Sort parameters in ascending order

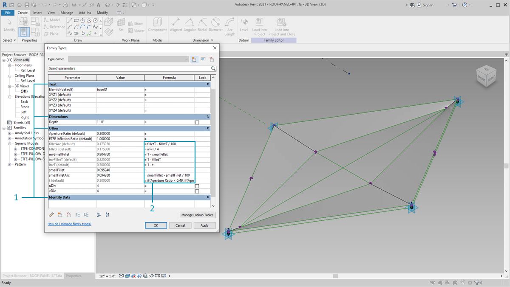[99, 215]
